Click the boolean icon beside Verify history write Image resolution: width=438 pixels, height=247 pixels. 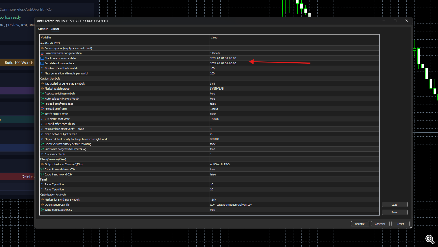[42, 114]
